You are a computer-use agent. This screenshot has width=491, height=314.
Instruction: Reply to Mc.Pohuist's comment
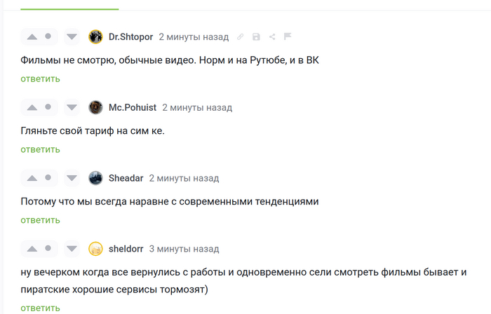point(40,149)
